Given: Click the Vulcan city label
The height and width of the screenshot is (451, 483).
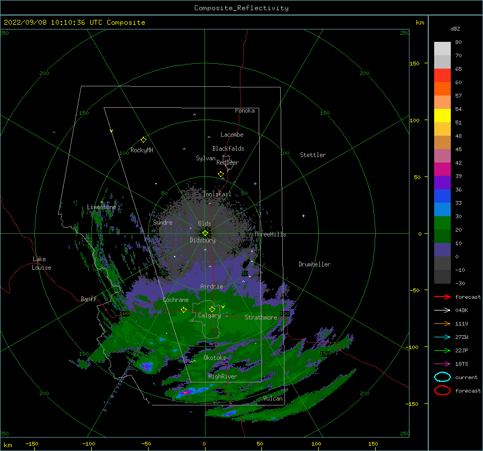Looking at the screenshot, I should pos(273,398).
